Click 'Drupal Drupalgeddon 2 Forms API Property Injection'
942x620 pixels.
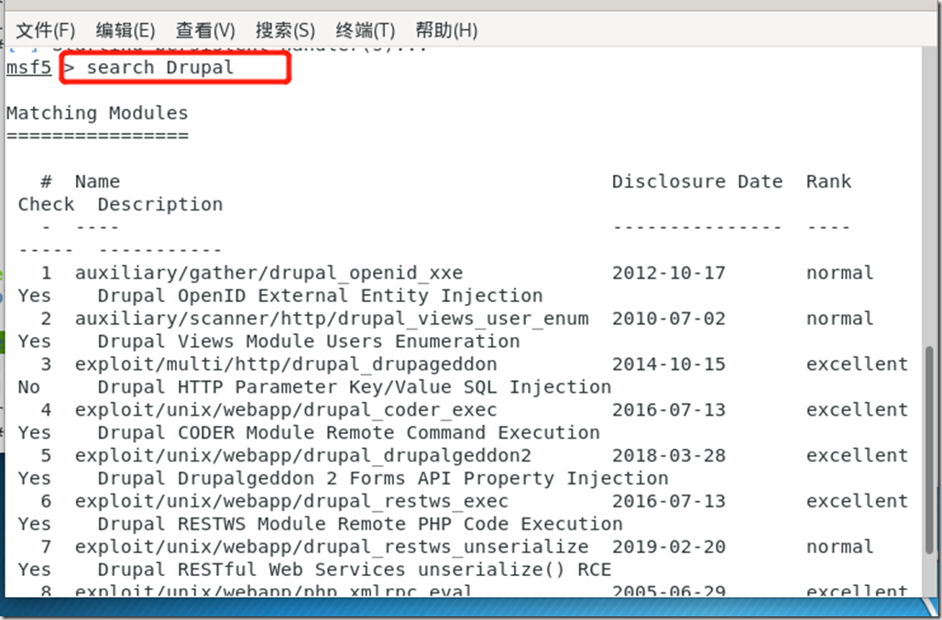(383, 478)
